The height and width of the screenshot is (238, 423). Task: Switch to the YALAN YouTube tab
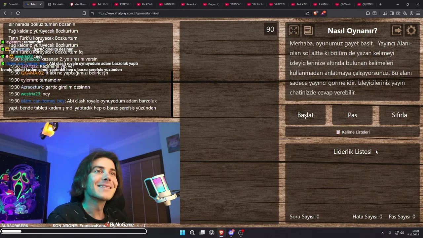coord(255,4)
